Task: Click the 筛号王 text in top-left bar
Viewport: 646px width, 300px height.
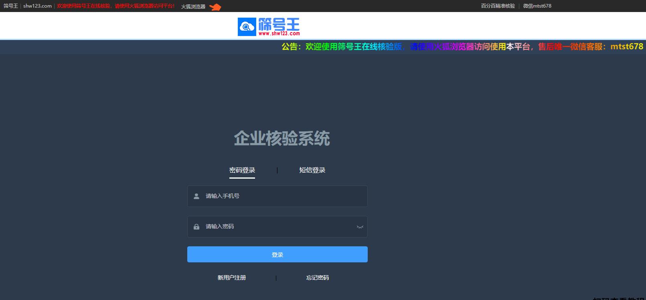Action: pyautogui.click(x=11, y=6)
